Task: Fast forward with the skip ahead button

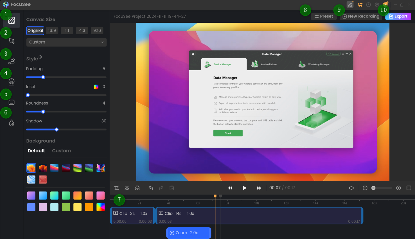Action: pos(259,188)
